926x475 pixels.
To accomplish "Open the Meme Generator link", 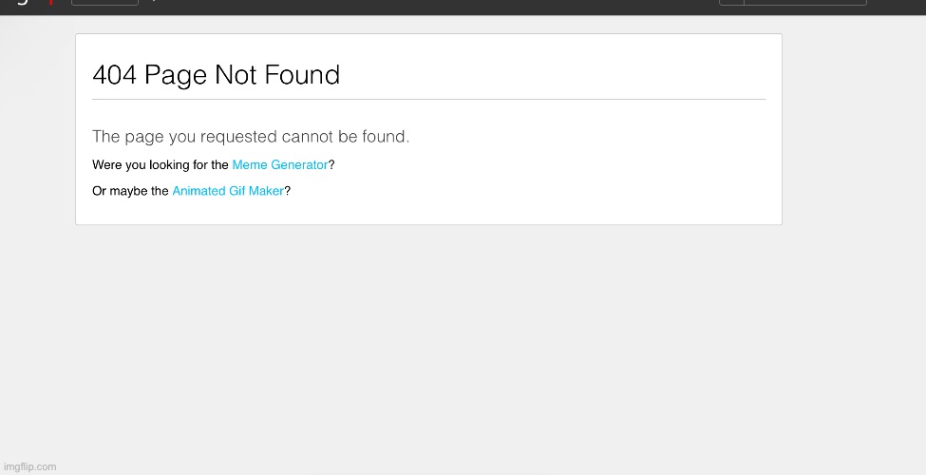I will (x=279, y=165).
